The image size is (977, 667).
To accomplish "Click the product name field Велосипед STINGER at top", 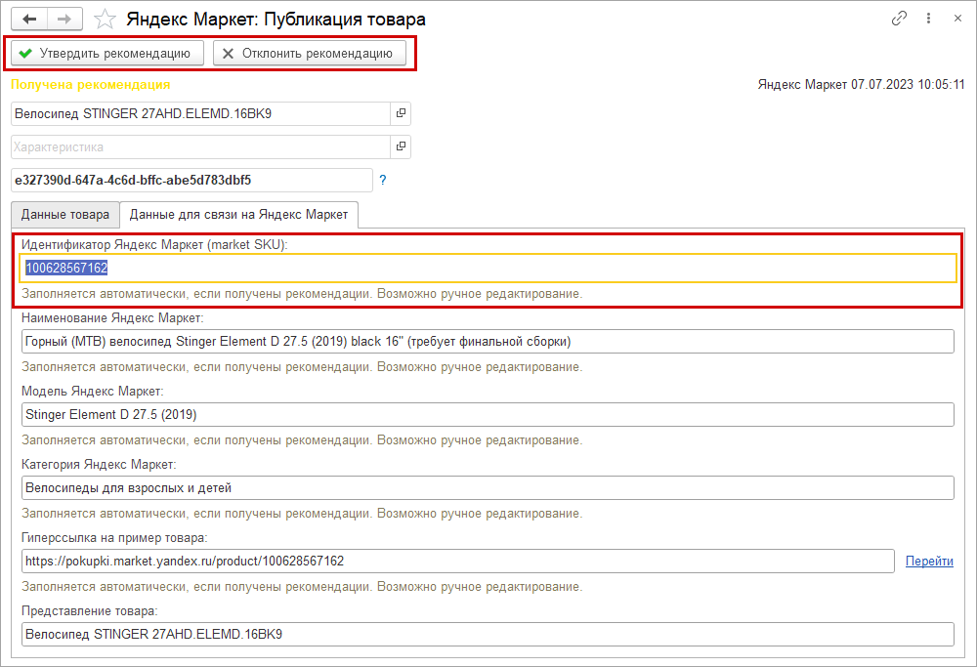I will 200,114.
